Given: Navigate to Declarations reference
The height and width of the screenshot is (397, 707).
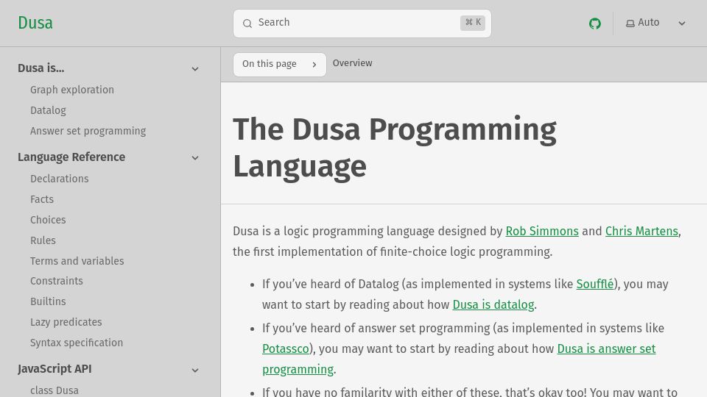Looking at the screenshot, I should tap(60, 179).
